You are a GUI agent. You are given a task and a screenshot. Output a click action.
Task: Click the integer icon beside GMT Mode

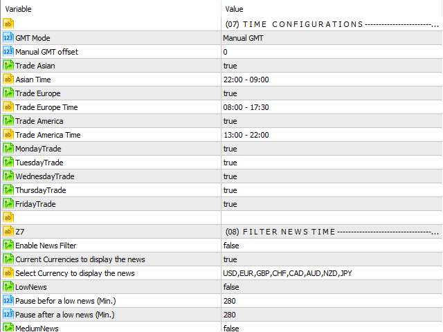[8, 38]
